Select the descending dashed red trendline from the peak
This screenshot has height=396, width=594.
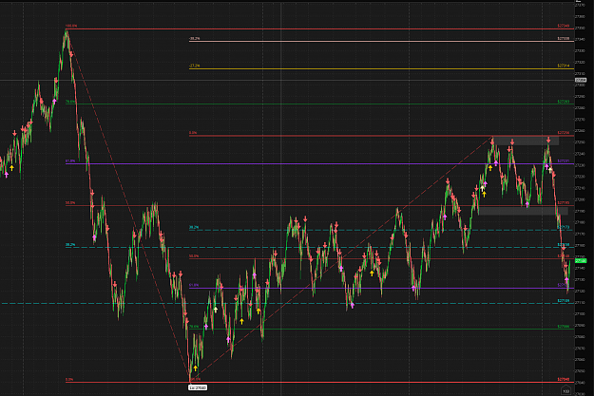127,206
